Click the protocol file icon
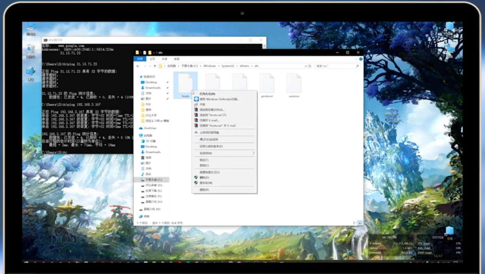This screenshot has width=485, height=274. point(267,83)
